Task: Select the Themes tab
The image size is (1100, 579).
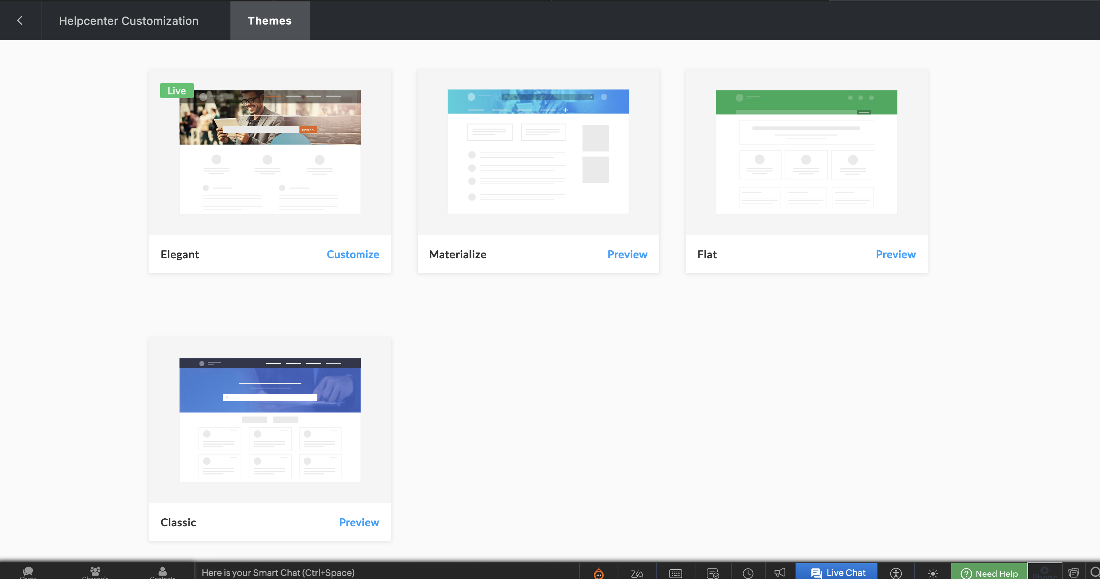Action: click(x=269, y=20)
